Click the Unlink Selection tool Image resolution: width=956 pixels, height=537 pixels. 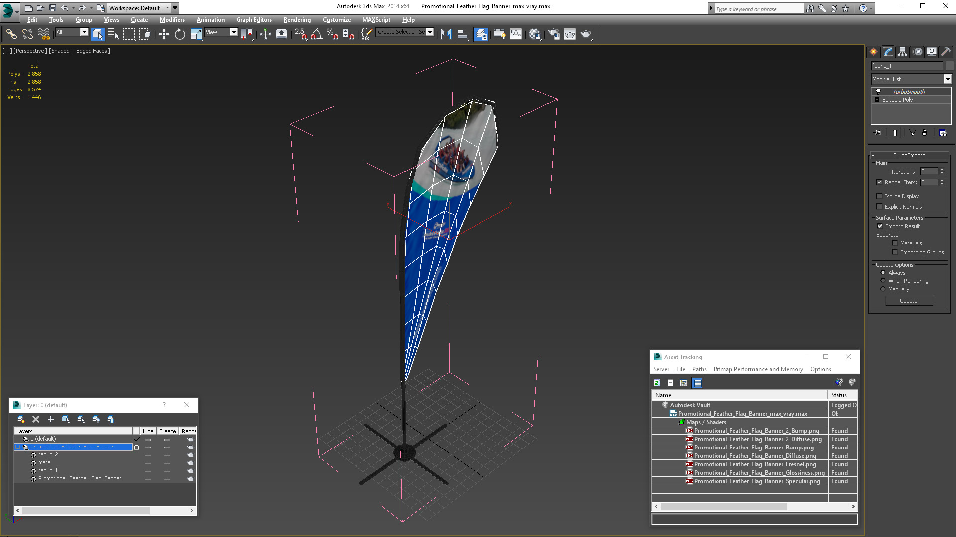pos(27,34)
